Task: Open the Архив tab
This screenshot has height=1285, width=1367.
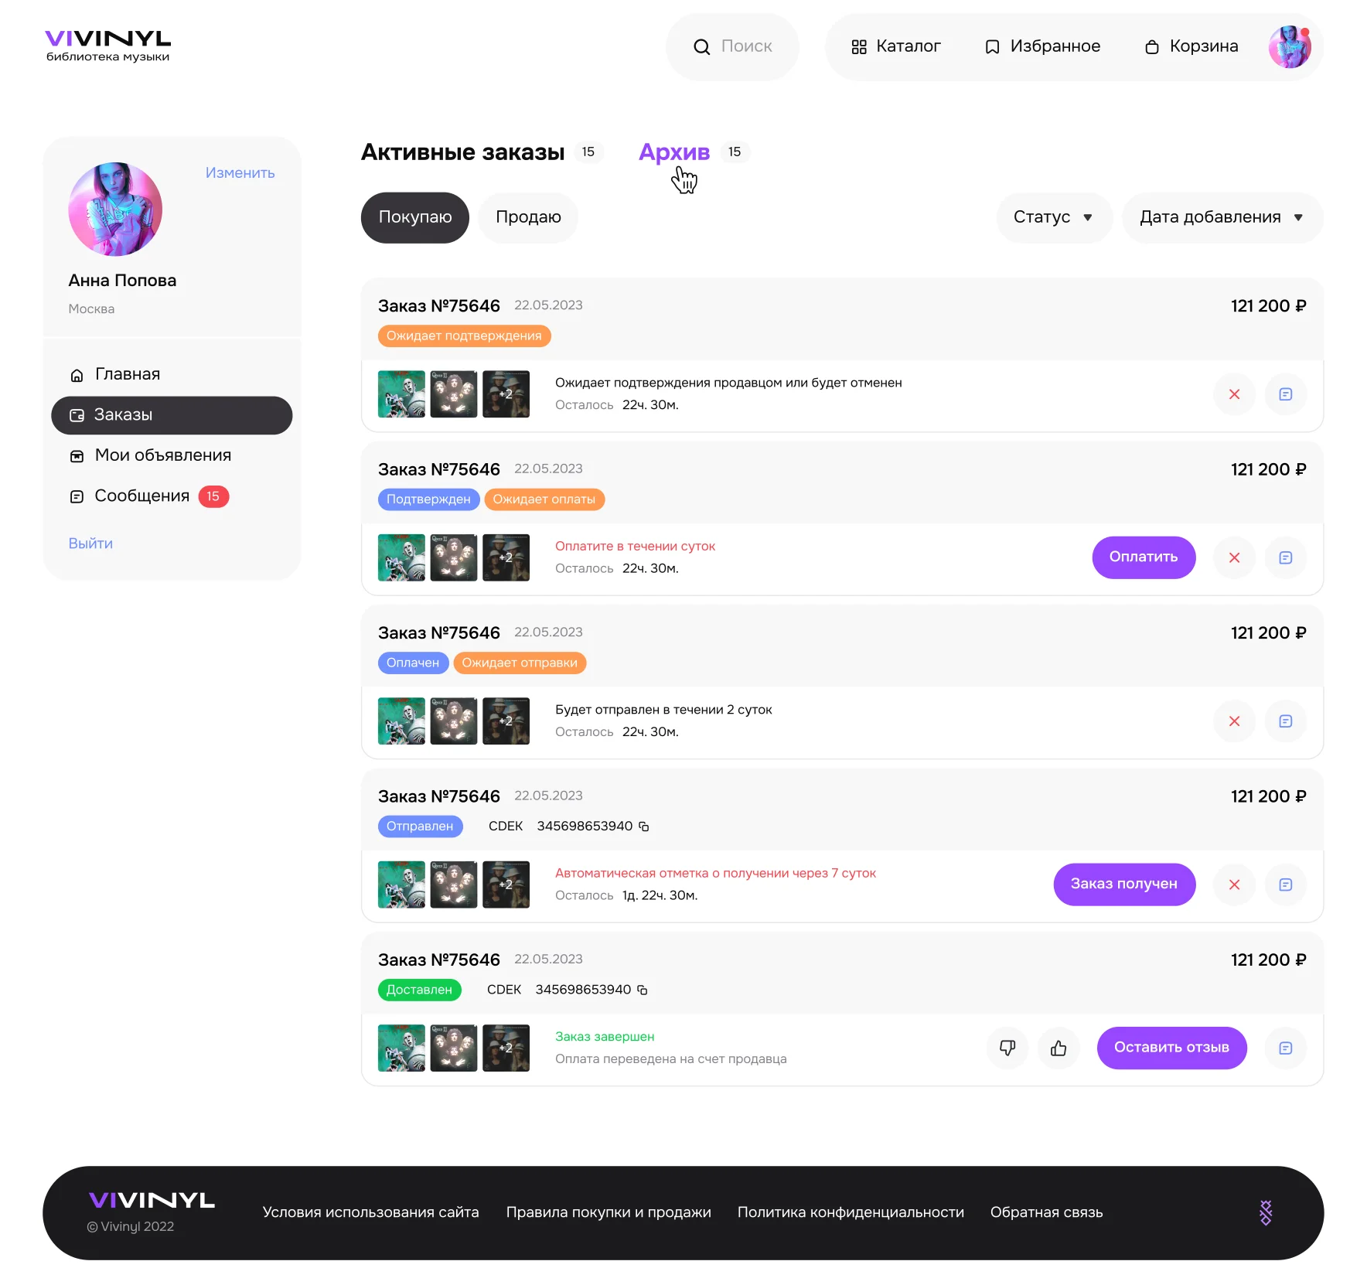Action: click(x=674, y=152)
